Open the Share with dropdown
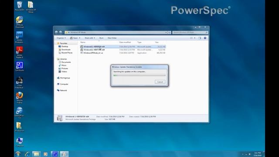This screenshot has height=157, width=279. point(90,38)
